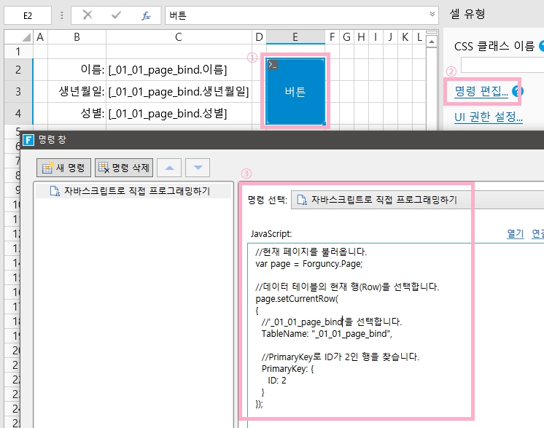Open the UI 권한 설정... link
The image size is (544, 428).
488,116
